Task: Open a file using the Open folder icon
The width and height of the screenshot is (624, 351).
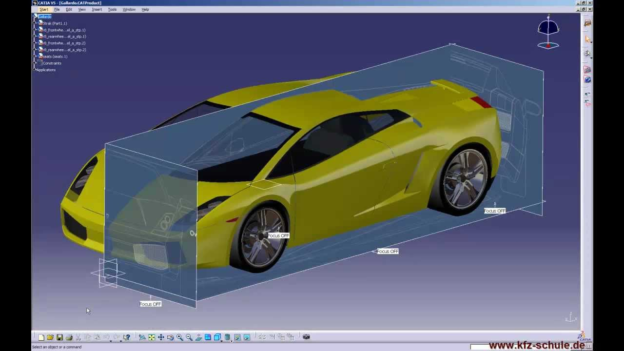Action: coord(50,337)
